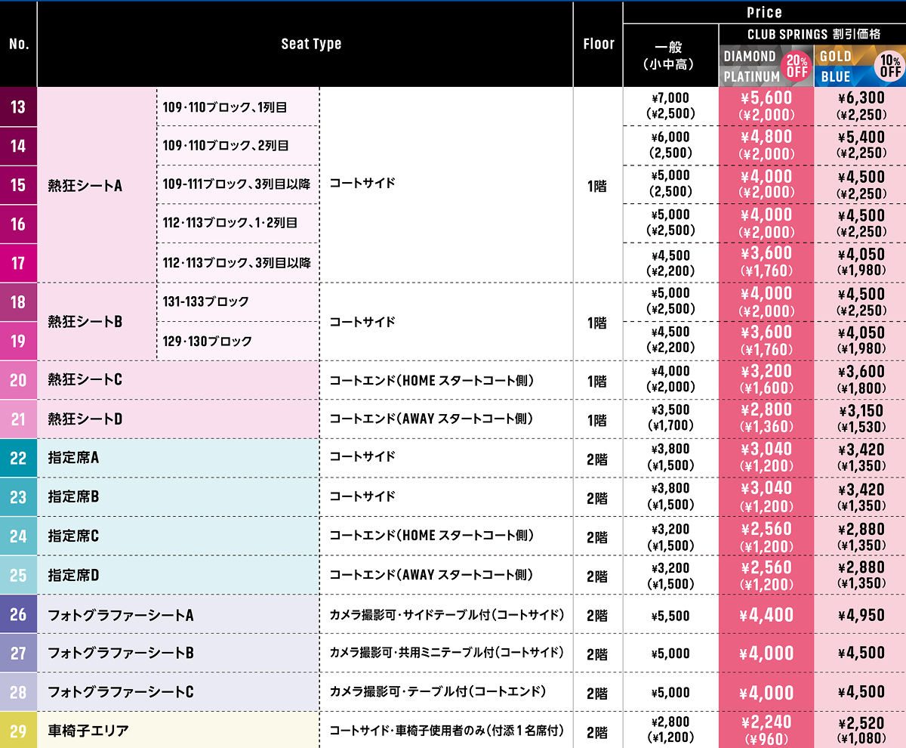The width and height of the screenshot is (906, 748).
Task: Select the 112･113ブロック、3列目以降 cell
Action: [x=238, y=263]
